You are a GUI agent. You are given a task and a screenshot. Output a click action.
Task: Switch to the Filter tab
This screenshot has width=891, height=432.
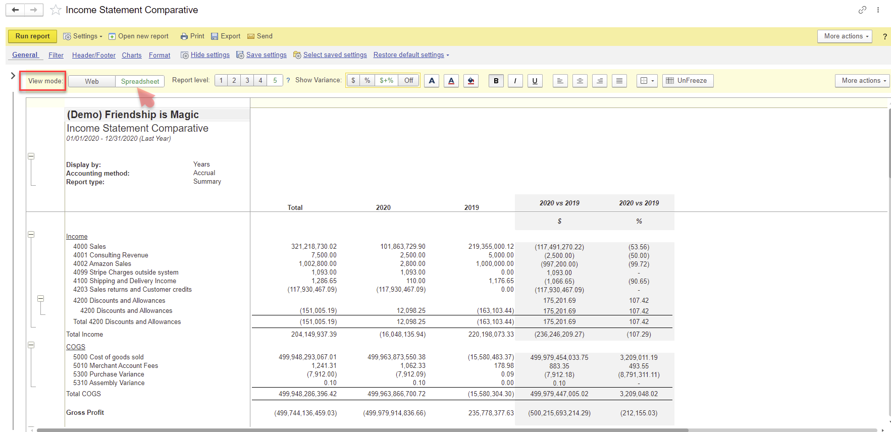(56, 55)
